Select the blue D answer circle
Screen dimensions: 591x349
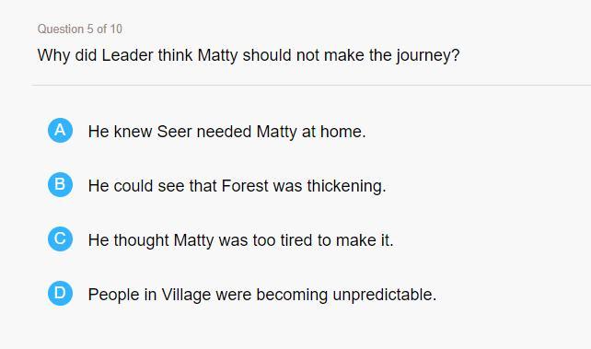(x=61, y=293)
